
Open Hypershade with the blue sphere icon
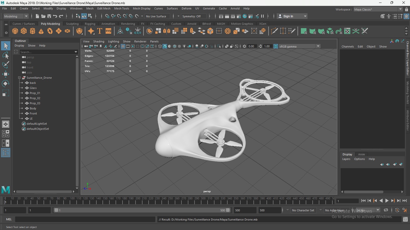coord(245,16)
